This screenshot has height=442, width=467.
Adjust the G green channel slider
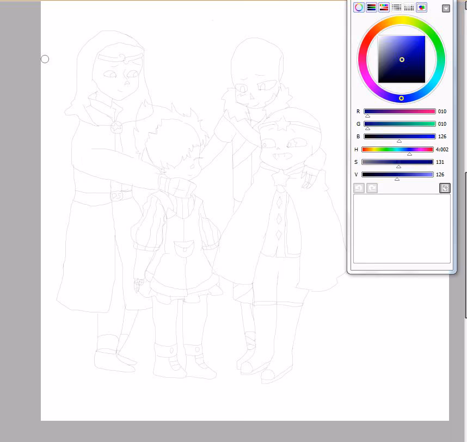[x=400, y=124]
